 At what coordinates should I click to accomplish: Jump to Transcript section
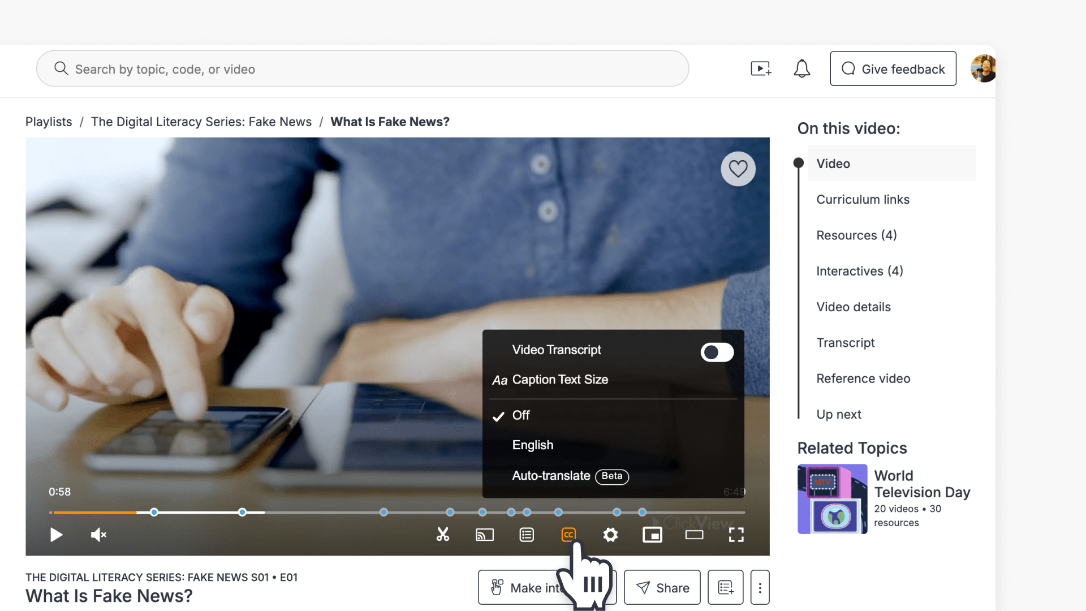pos(845,342)
